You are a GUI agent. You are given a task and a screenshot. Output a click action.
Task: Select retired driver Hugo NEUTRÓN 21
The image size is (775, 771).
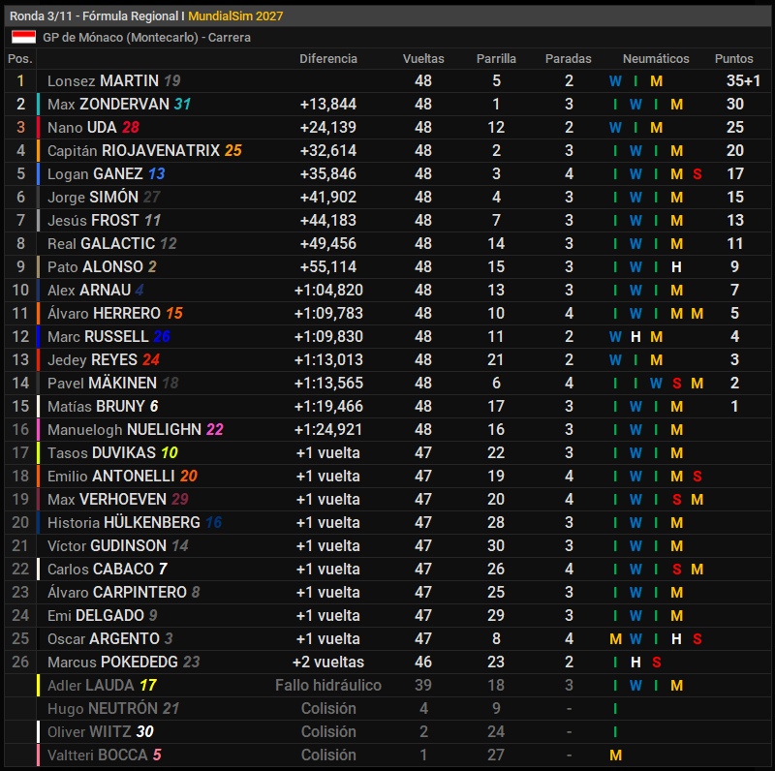113,708
